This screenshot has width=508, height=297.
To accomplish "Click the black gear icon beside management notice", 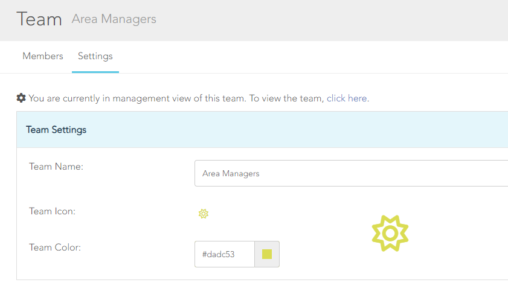I will 21,98.
